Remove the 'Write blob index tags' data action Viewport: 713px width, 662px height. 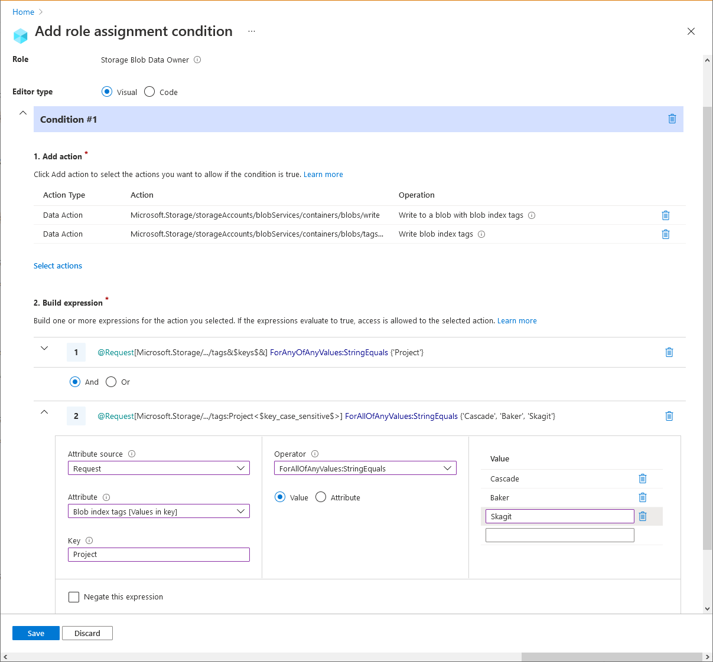pyautogui.click(x=666, y=234)
